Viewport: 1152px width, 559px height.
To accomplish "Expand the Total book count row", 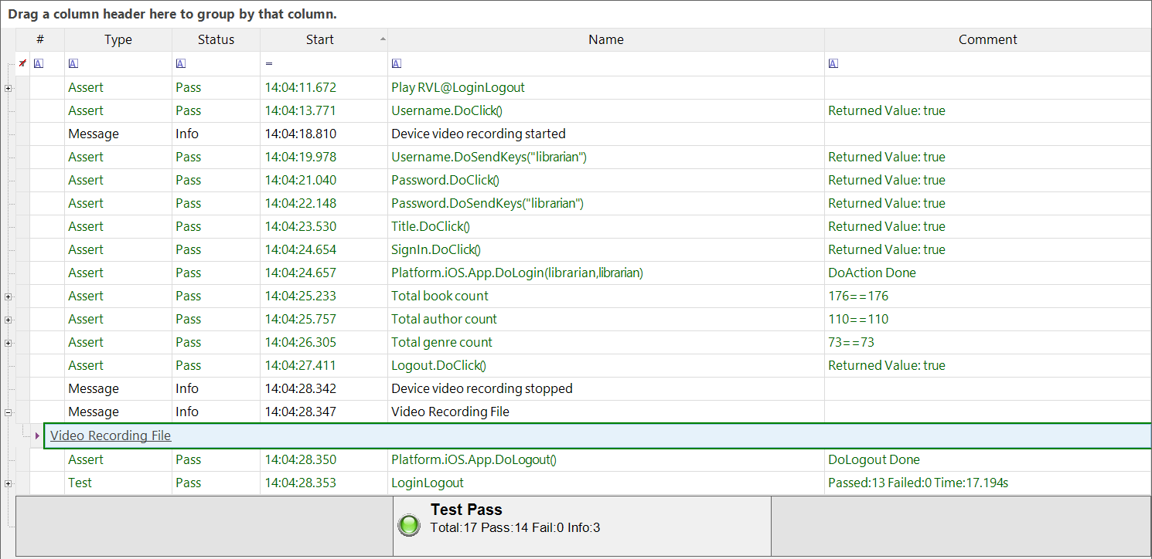I will click(9, 296).
